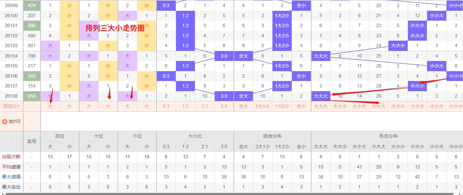Image resolution: width=463 pixels, height=195 pixels.
Task: Select 小大大 in the 预选行1 row
Action: (379, 106)
